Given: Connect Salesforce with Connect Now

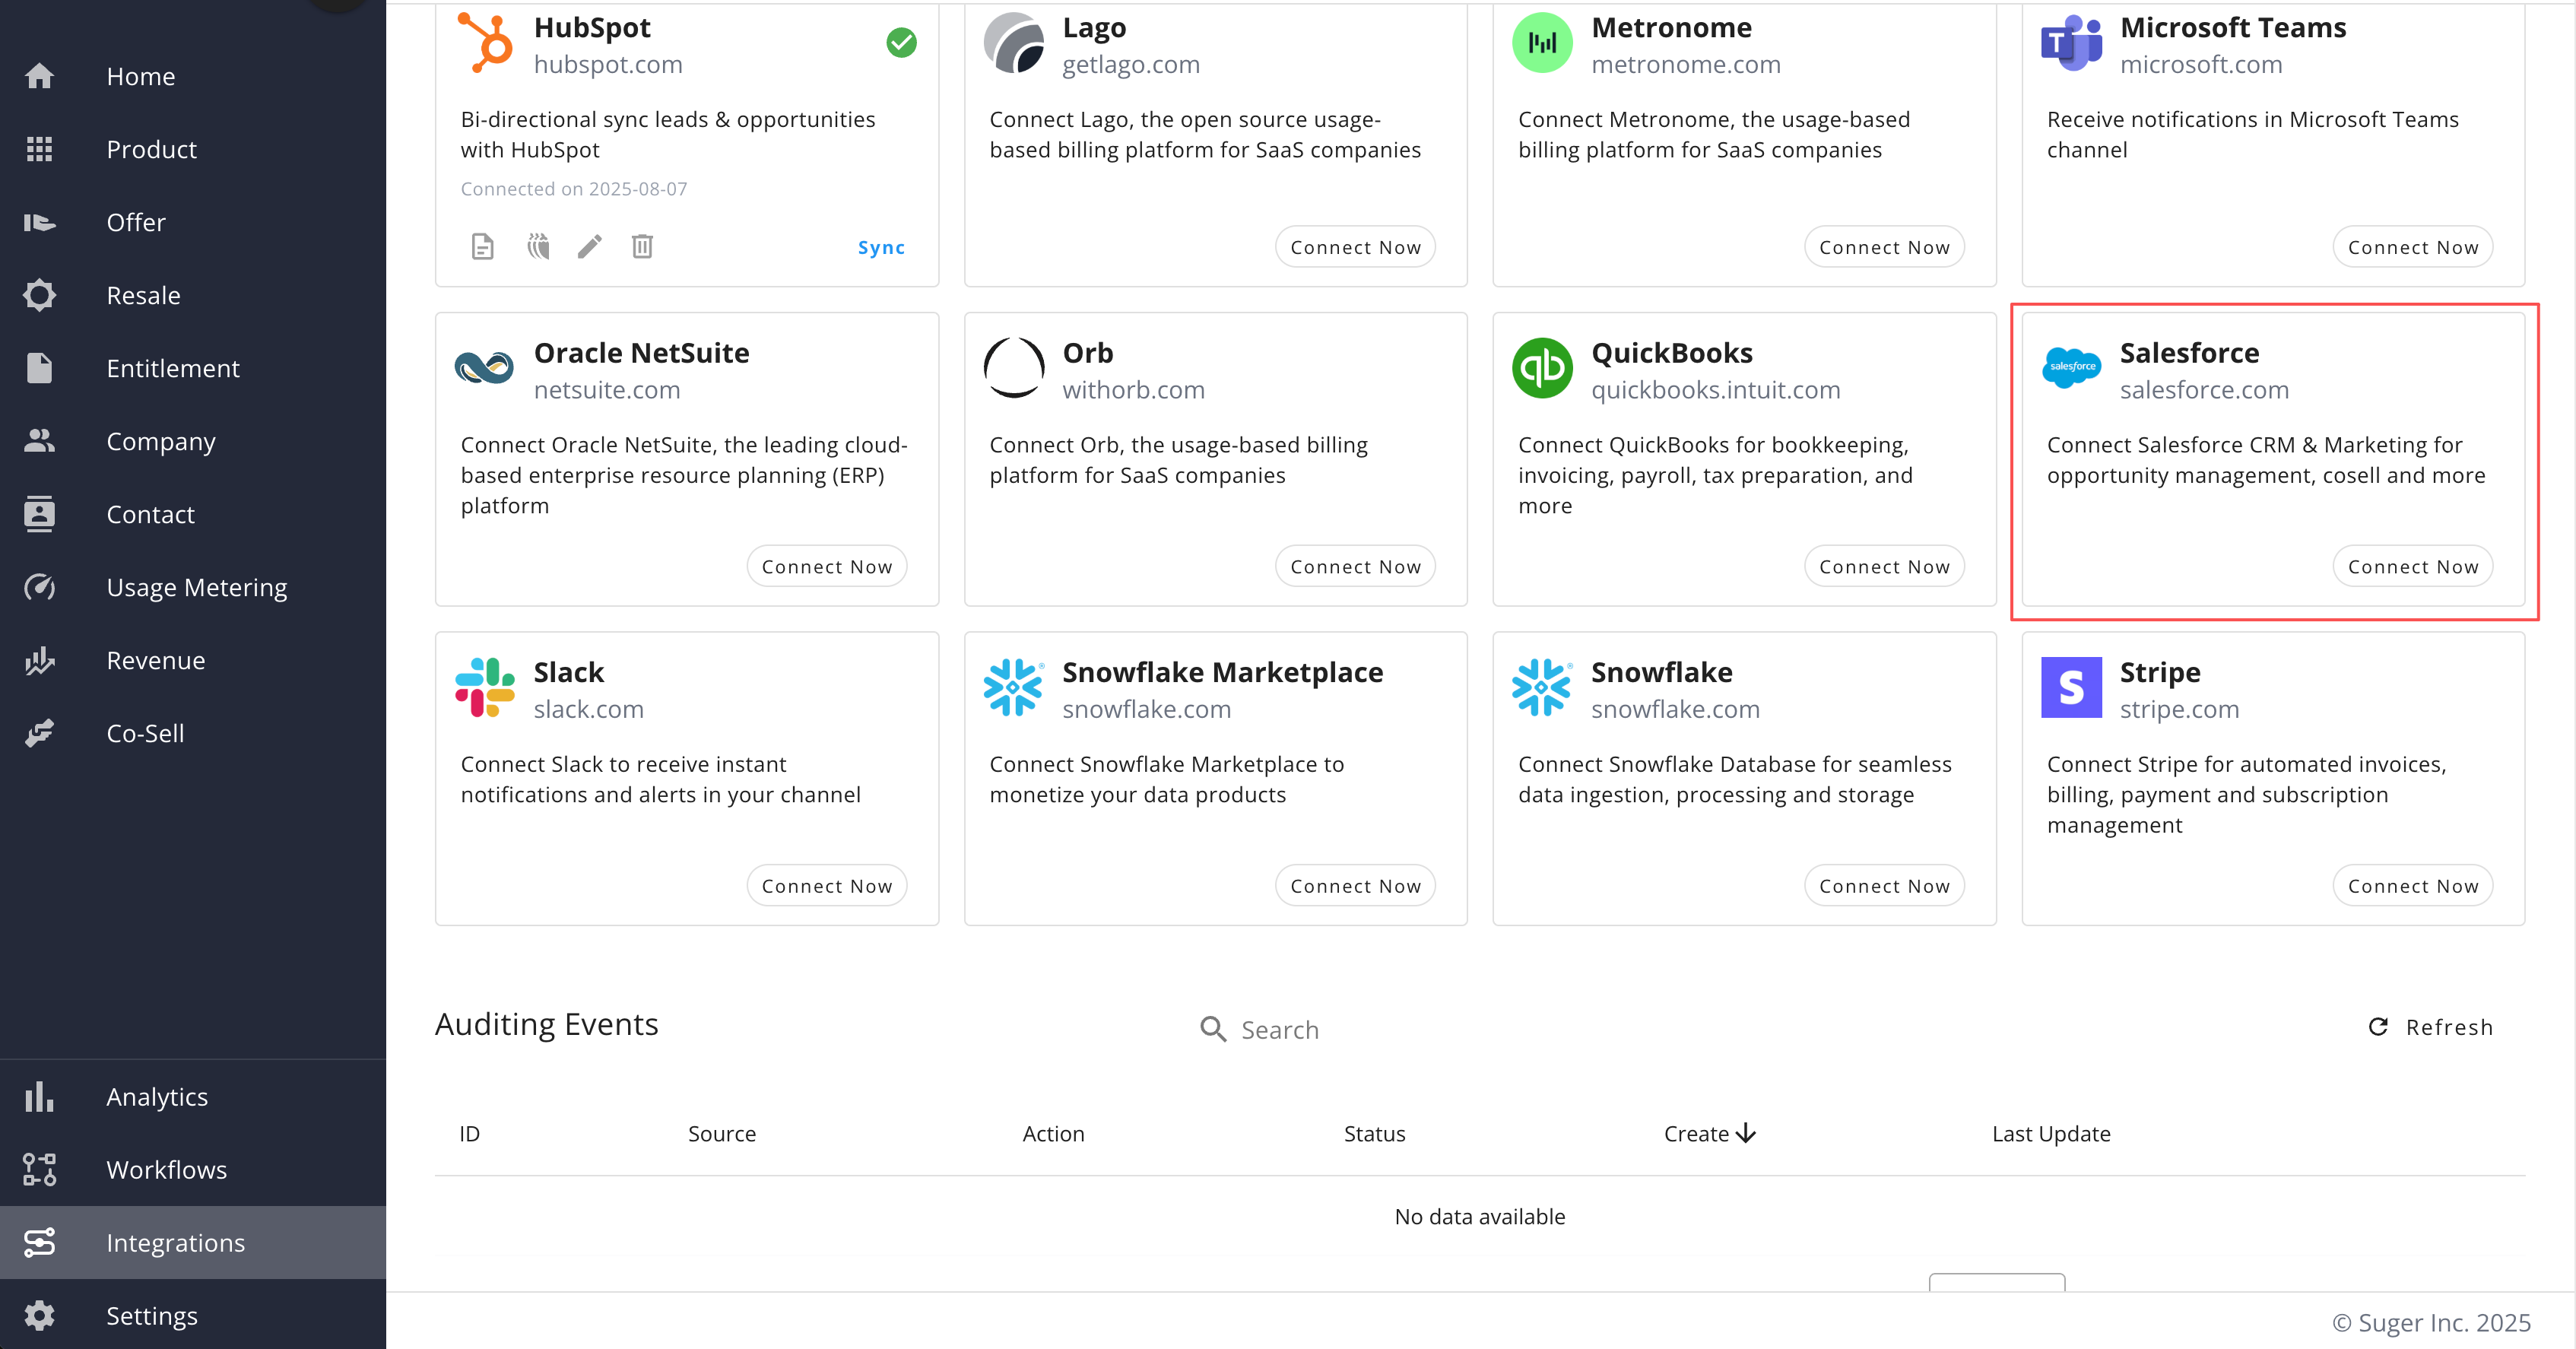Looking at the screenshot, I should point(2412,567).
